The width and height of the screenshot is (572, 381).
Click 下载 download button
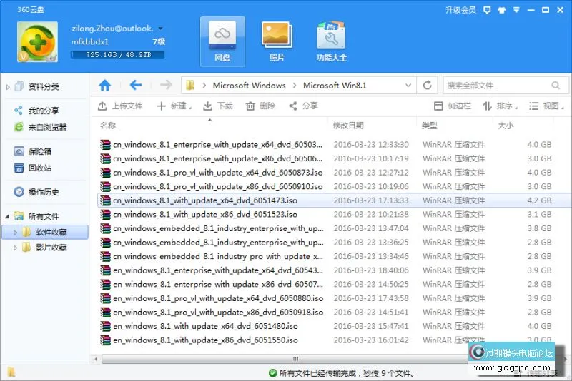coord(218,106)
